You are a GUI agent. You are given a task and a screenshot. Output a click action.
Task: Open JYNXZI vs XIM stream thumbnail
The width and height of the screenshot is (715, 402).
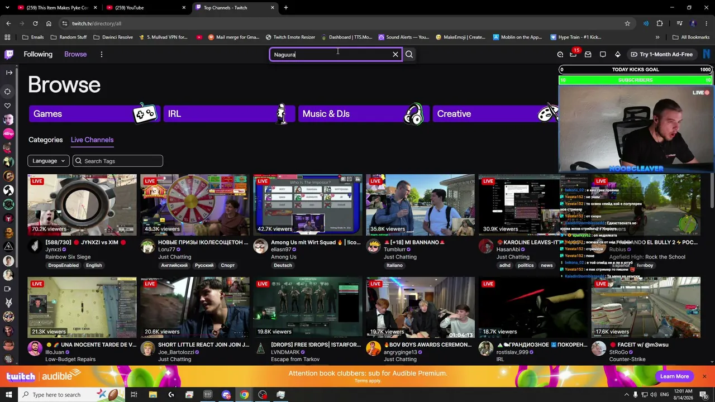(x=82, y=205)
